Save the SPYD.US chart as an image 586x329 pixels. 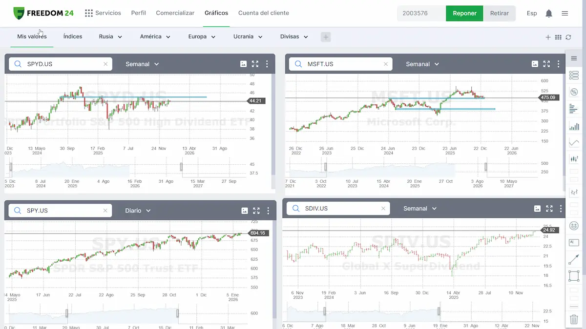pos(243,64)
